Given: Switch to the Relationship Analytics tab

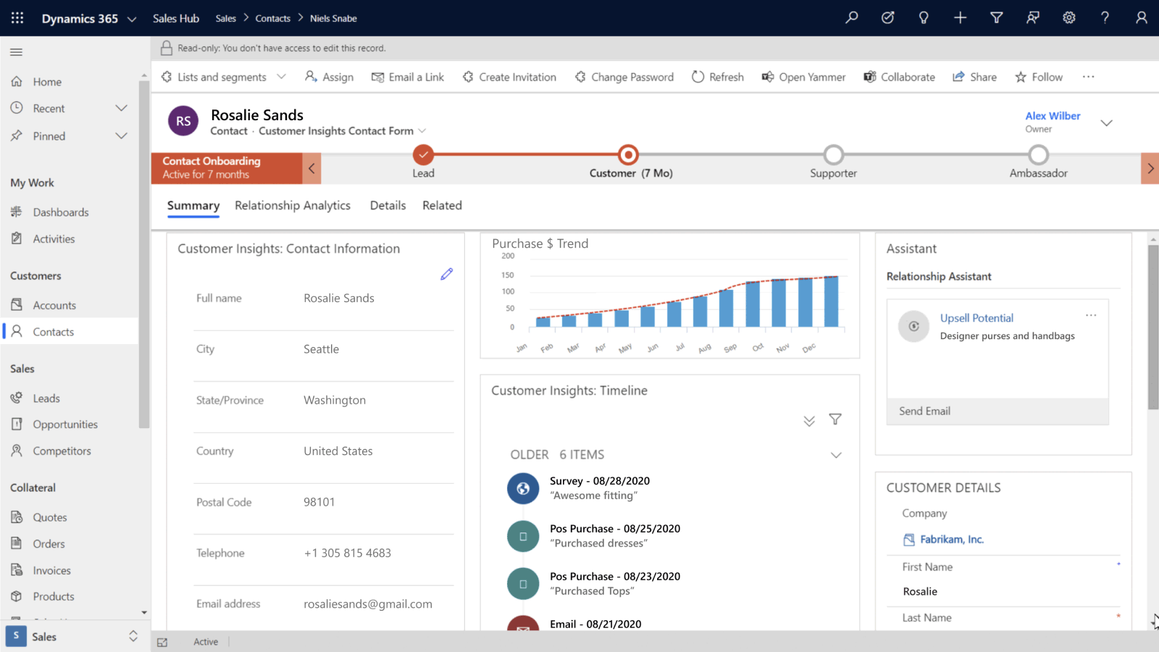Looking at the screenshot, I should pyautogui.click(x=292, y=206).
